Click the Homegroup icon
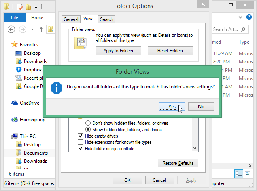Image resolution: width=257 pixels, height=191 pixels. coord(15,120)
